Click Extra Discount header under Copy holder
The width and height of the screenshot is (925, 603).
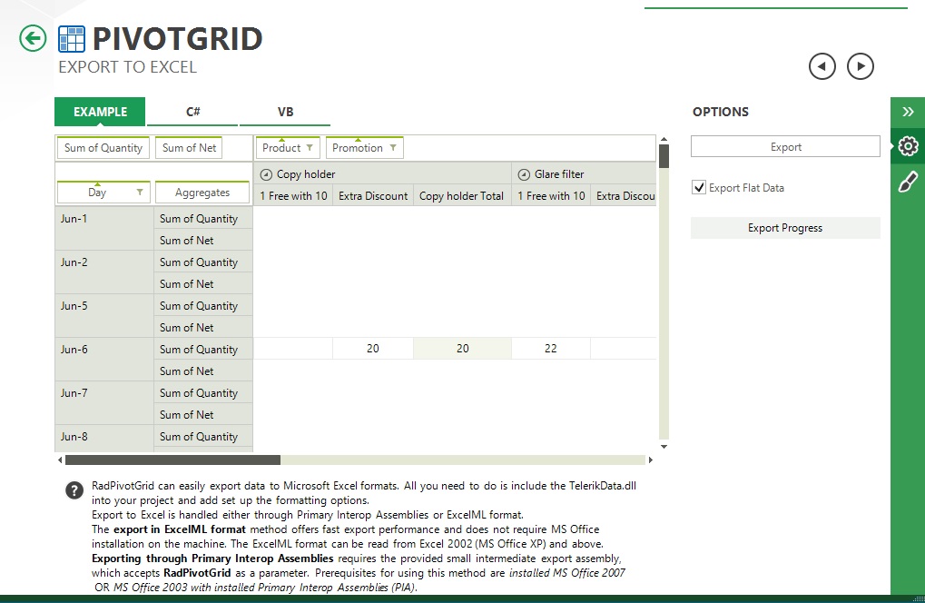click(x=373, y=196)
